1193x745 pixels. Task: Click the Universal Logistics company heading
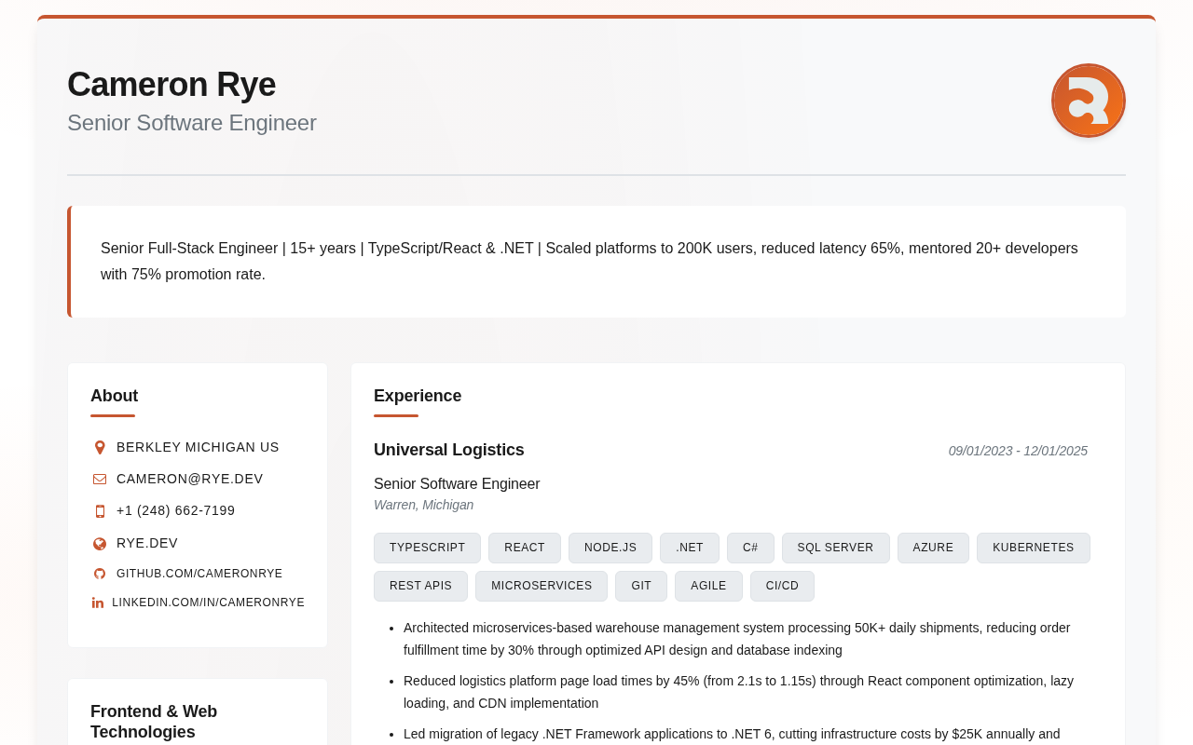click(x=448, y=450)
